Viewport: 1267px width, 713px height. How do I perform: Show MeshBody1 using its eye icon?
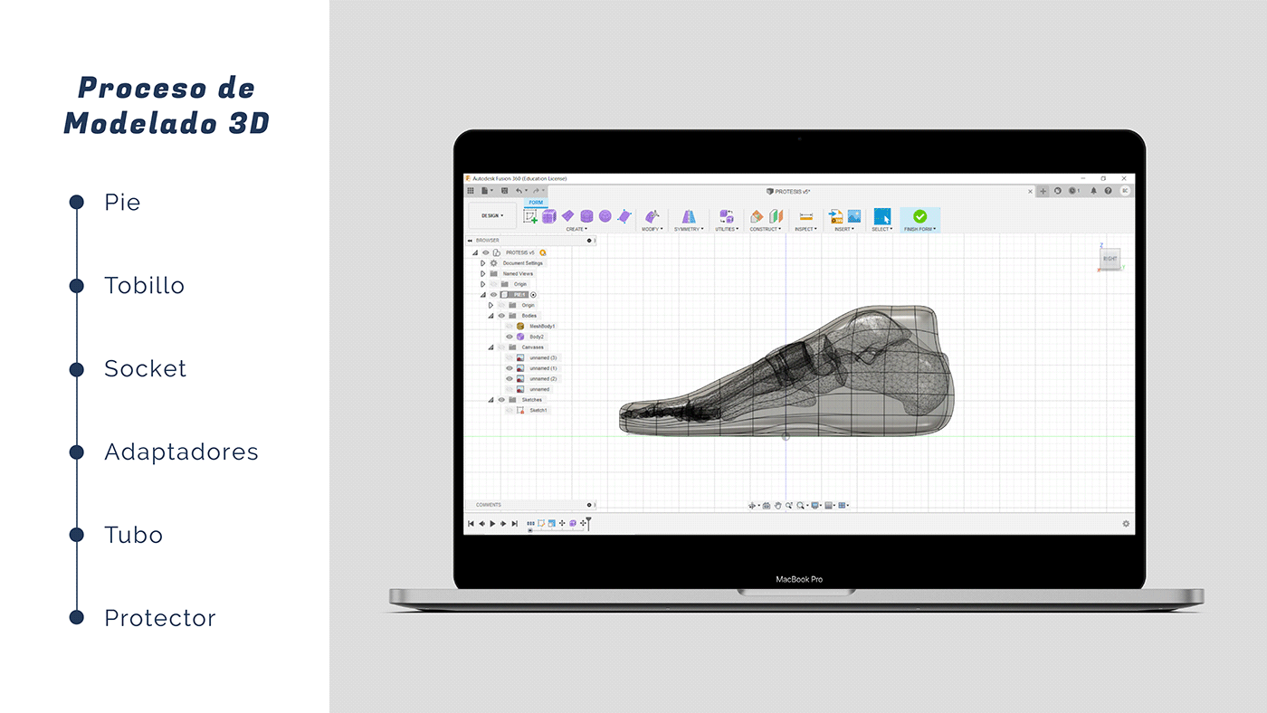[x=510, y=326]
